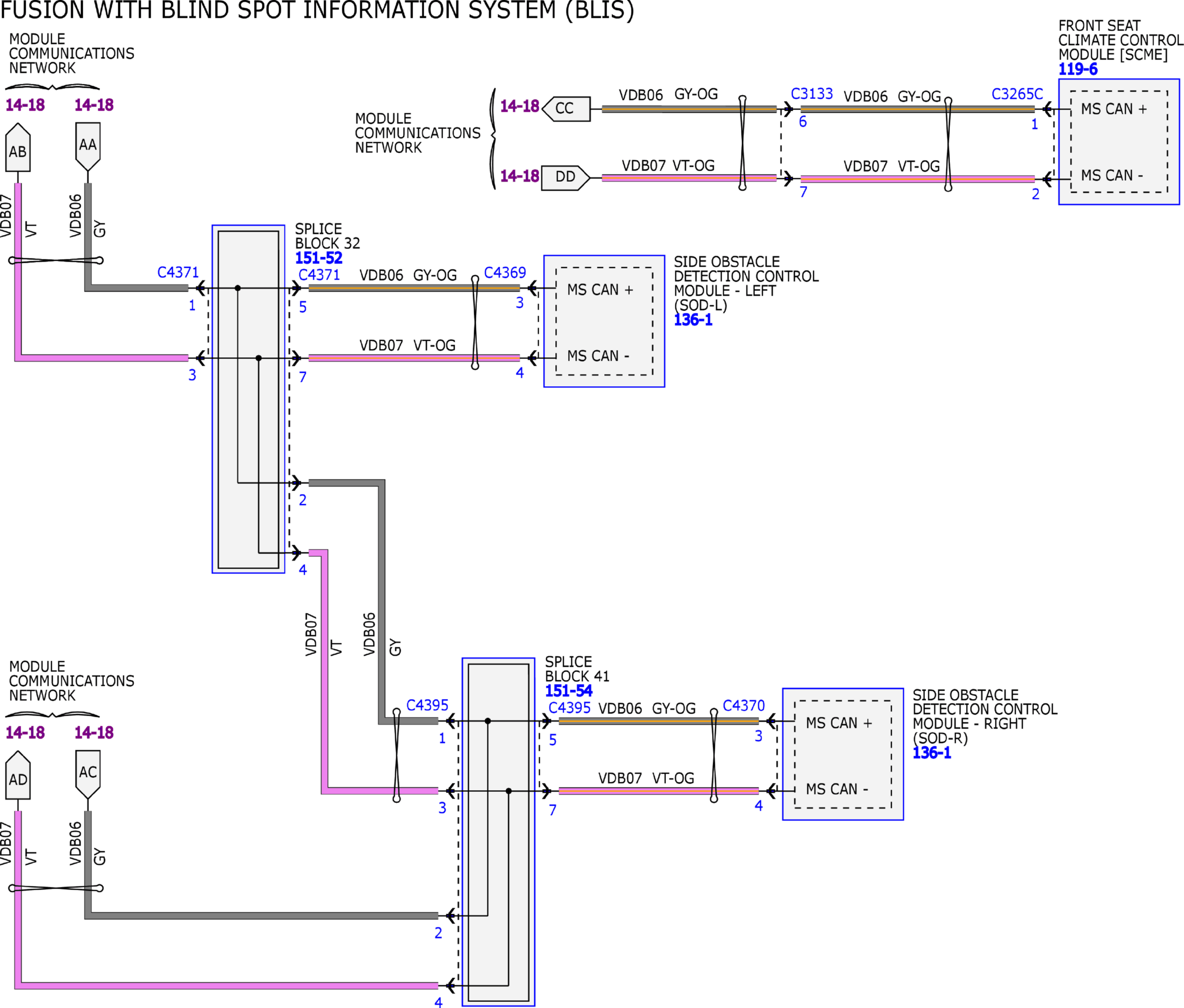Click pin number 3 below C4369
This screenshot has height=1008, width=1184.
[x=519, y=303]
